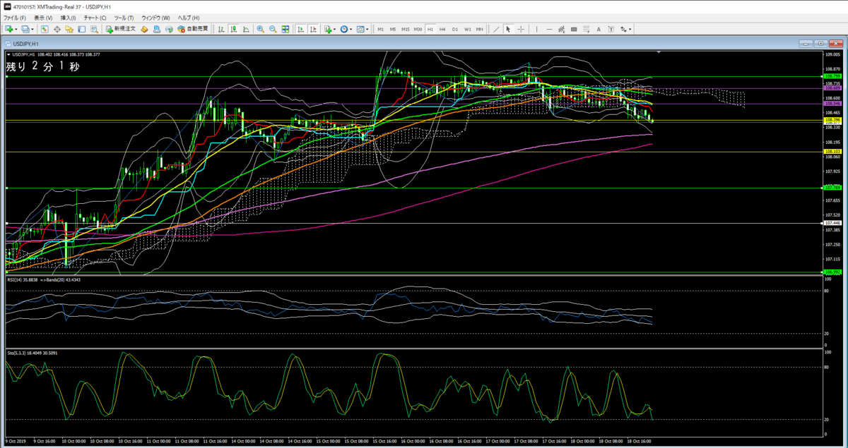Open the ツール(T) menu
Image resolution: width=848 pixels, height=448 pixels.
(x=124, y=17)
